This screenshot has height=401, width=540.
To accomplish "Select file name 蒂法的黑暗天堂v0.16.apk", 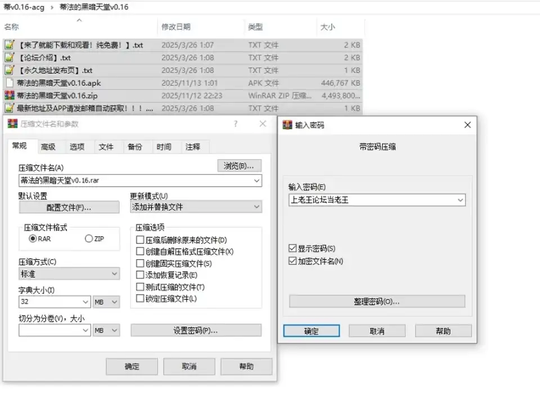I will 59,83.
